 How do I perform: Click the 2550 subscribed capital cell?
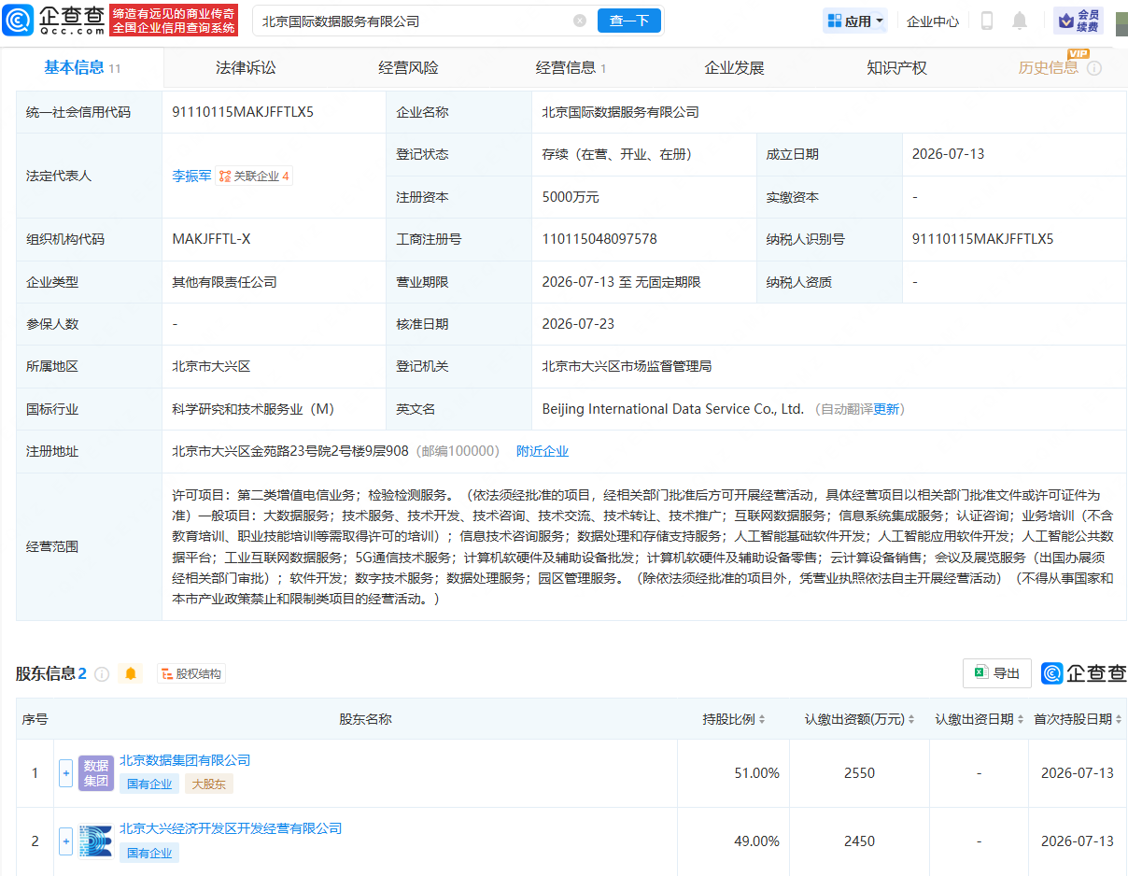coord(859,773)
